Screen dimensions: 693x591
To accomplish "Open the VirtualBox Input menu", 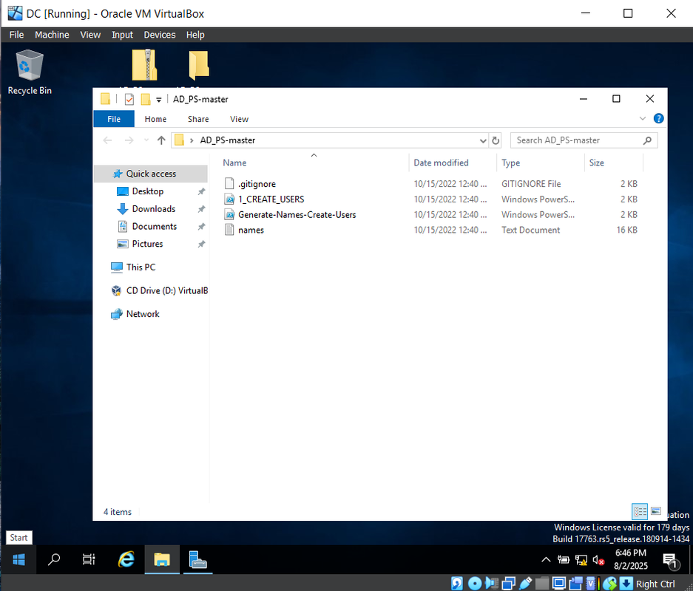I will tap(122, 35).
